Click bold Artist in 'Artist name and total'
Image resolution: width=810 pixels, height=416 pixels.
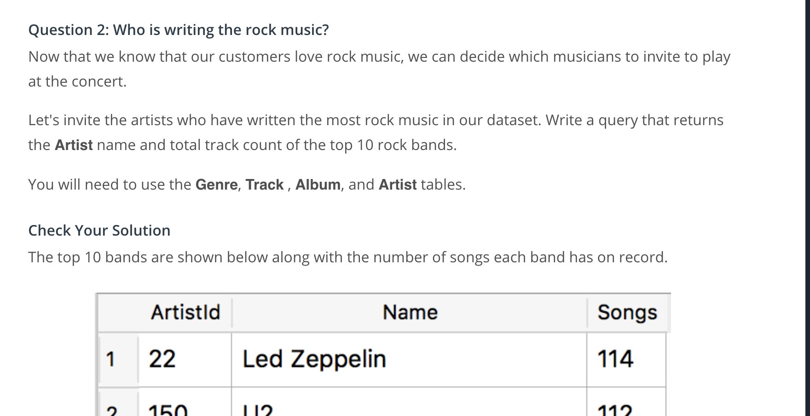point(74,145)
